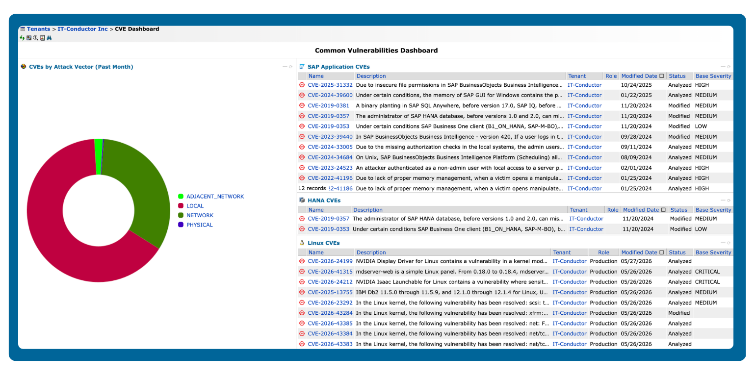This screenshot has width=756, height=377.
Task: Click the '12 records' count text
Action: (x=313, y=188)
